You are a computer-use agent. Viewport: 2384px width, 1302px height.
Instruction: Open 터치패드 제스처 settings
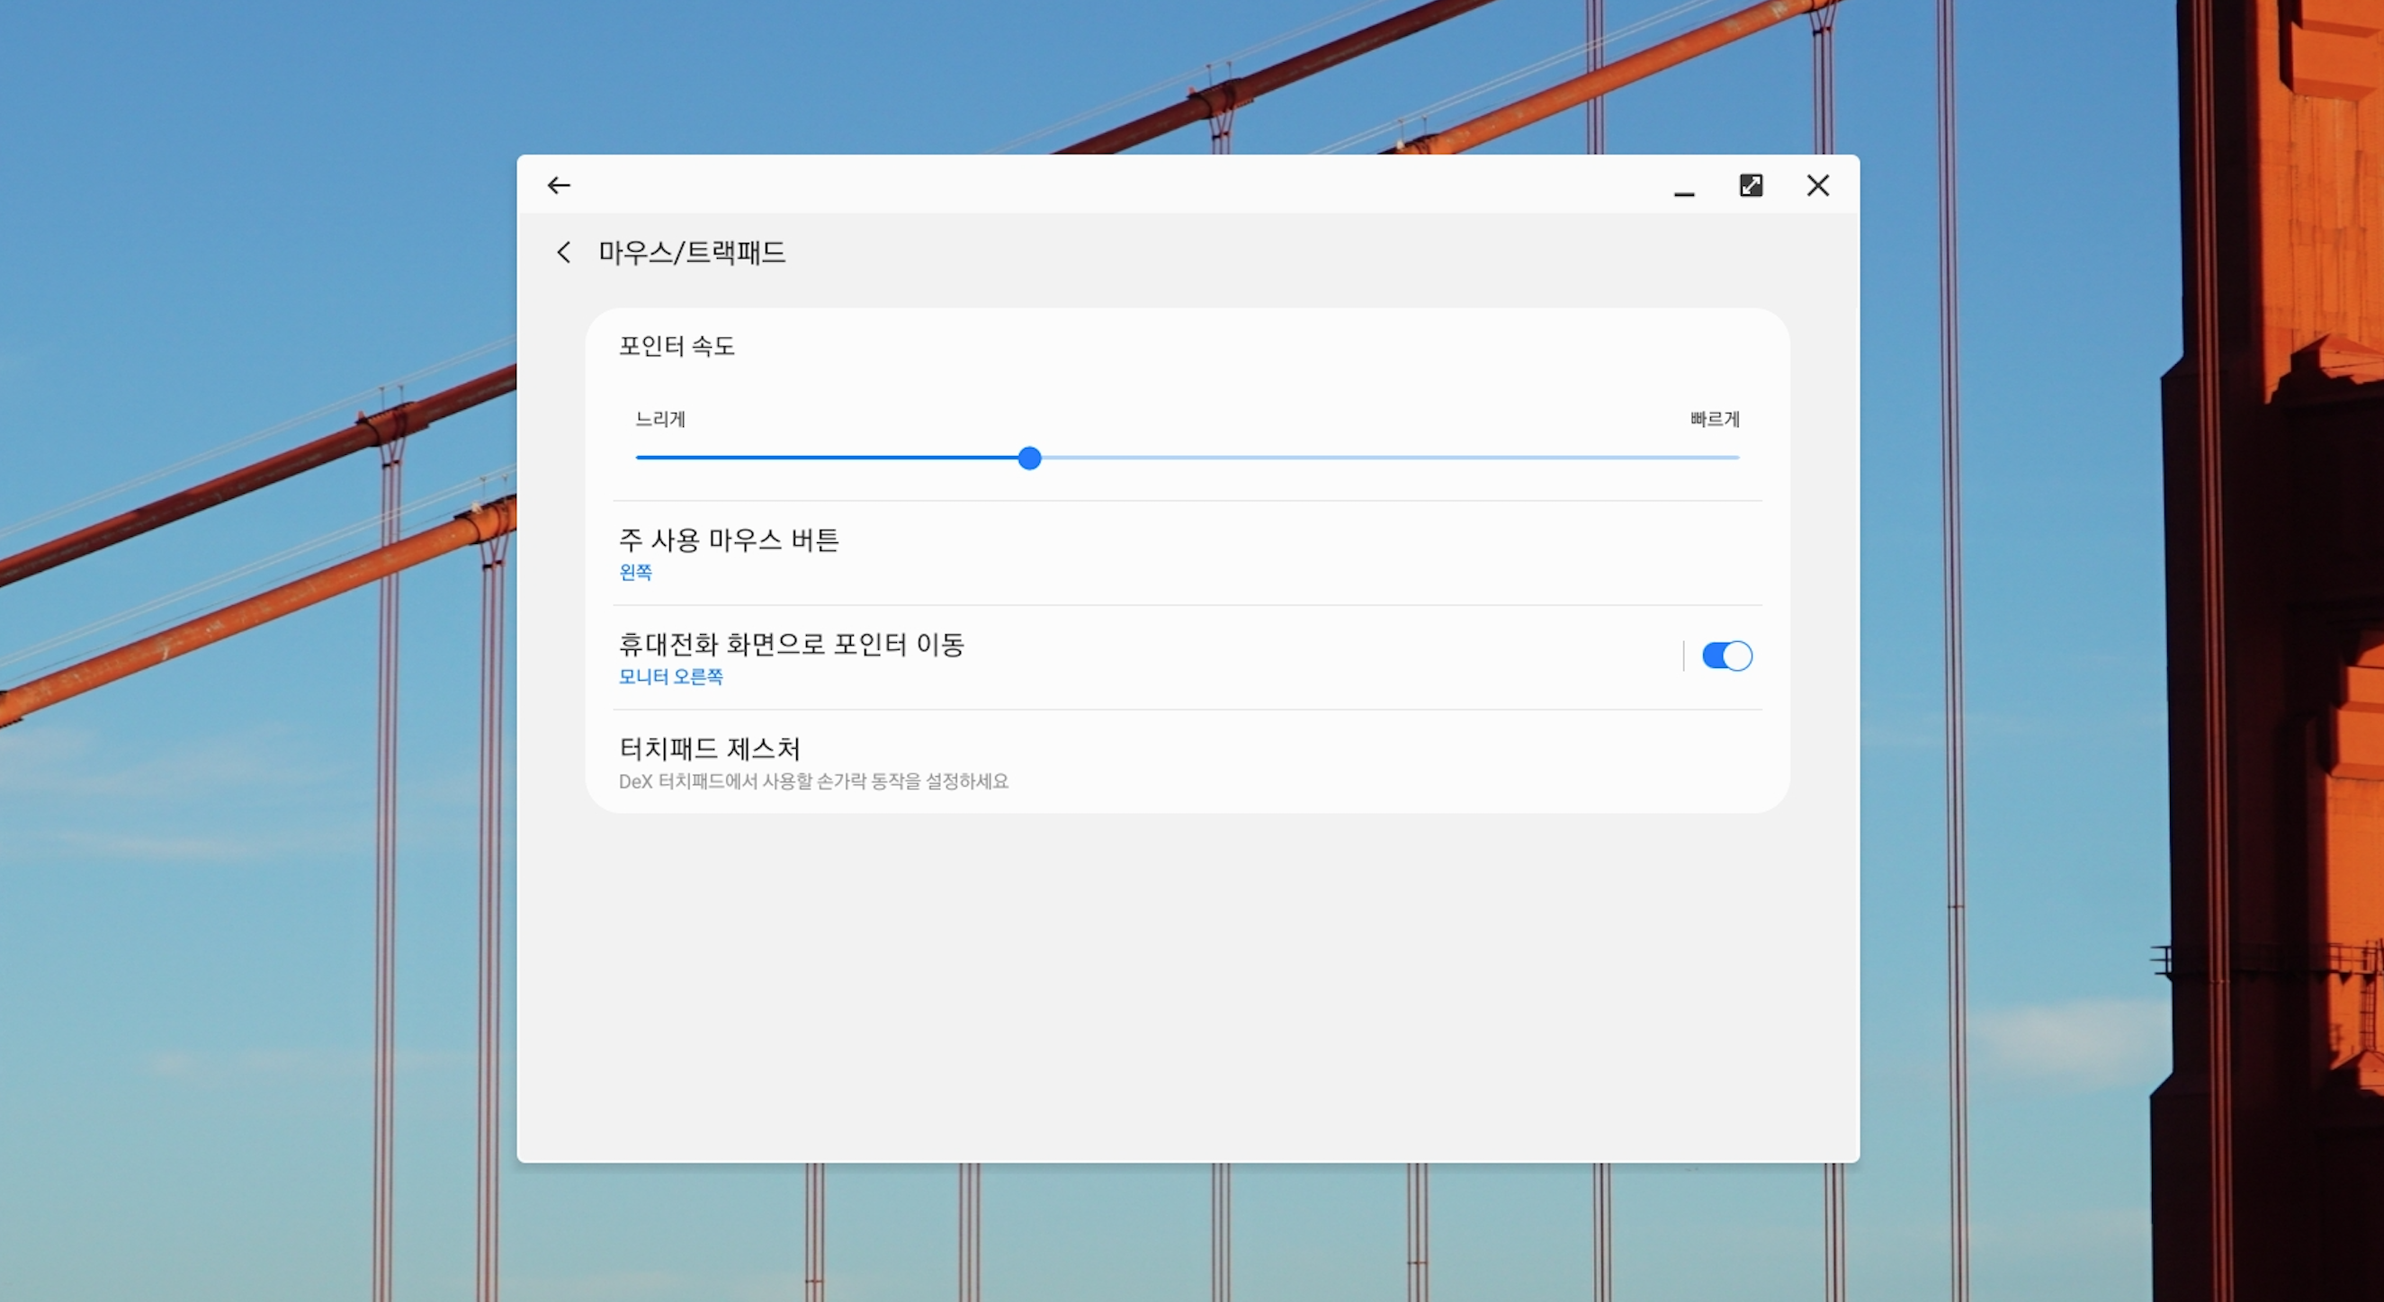tap(709, 748)
